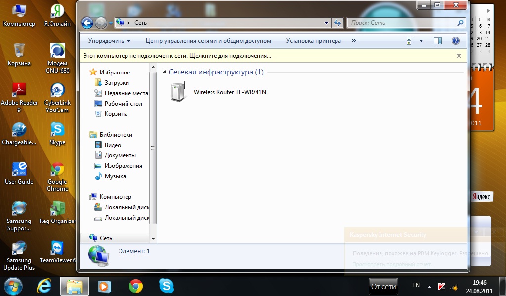Refresh the Сеть address bar
Image resolution: width=506 pixels, height=296 pixels.
click(337, 23)
